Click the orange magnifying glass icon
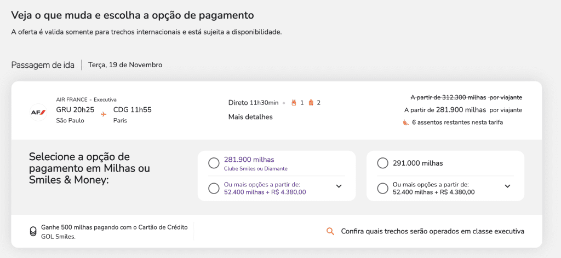 click(x=330, y=231)
